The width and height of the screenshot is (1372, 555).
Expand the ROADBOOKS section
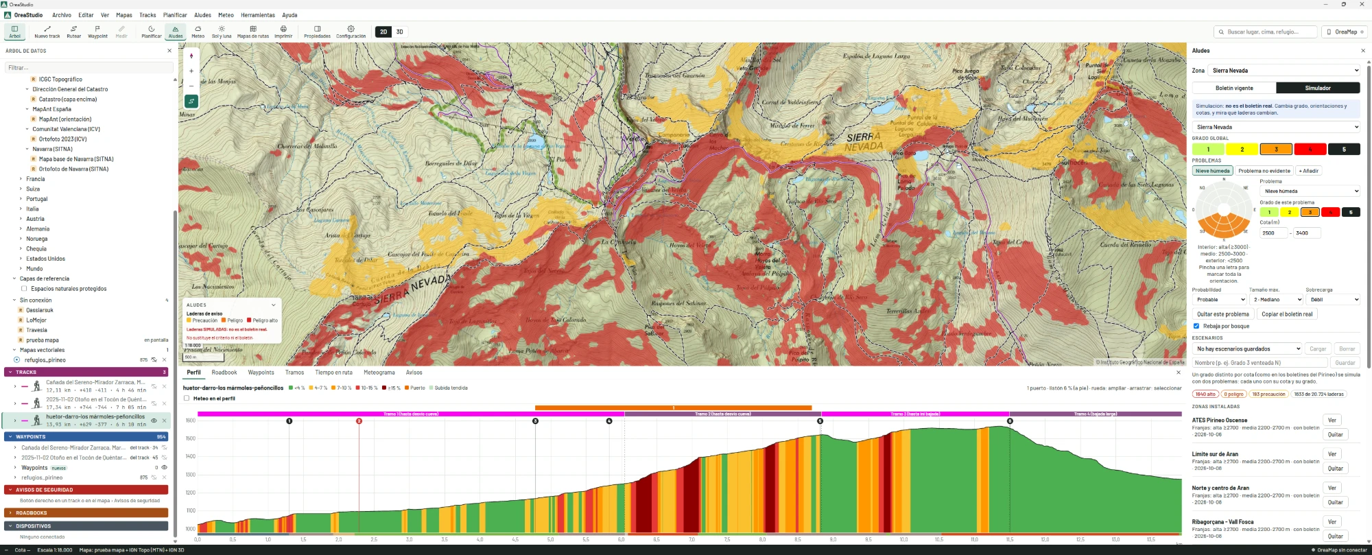pos(86,512)
